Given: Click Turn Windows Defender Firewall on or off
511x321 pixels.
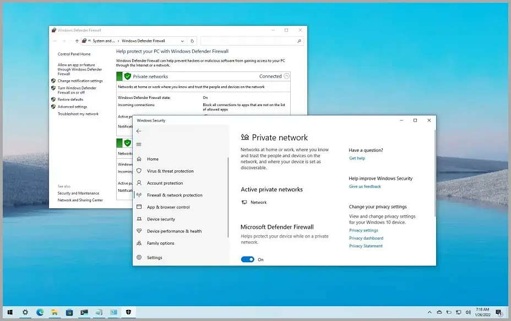Looking at the screenshot, I should click(77, 90).
